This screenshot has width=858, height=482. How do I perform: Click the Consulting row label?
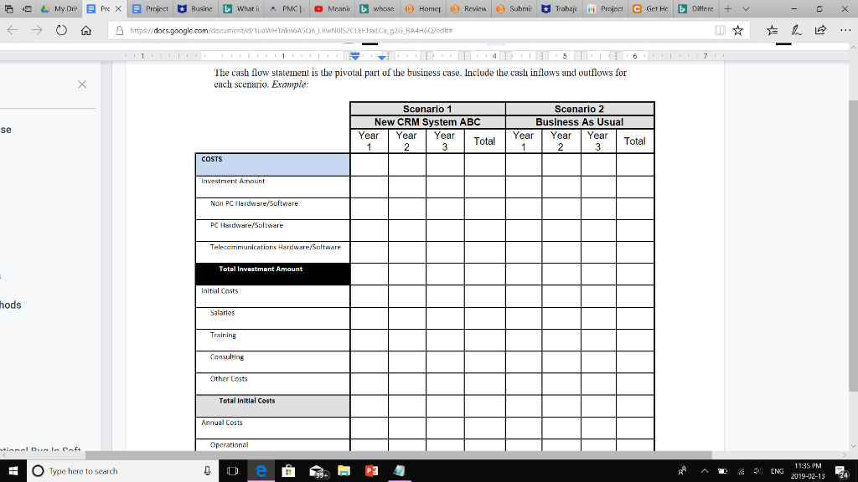tap(226, 356)
